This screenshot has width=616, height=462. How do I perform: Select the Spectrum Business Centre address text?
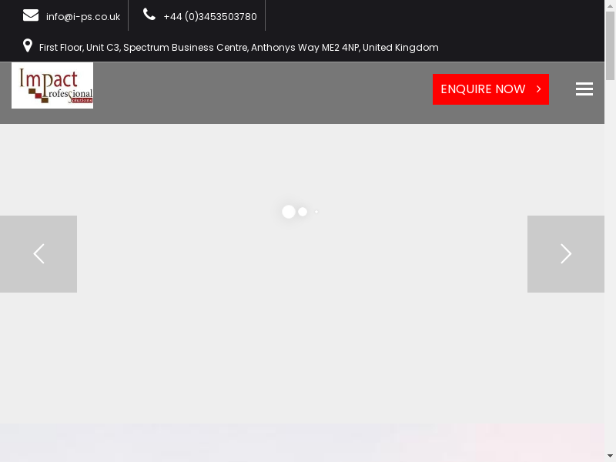pos(239,48)
